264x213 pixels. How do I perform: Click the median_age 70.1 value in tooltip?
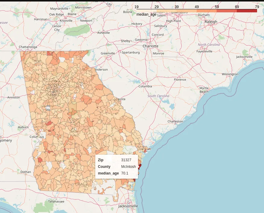tap(125, 173)
